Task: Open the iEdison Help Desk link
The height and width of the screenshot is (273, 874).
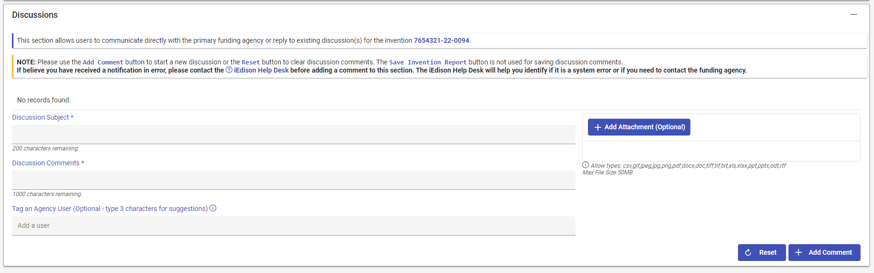Action: (x=261, y=70)
